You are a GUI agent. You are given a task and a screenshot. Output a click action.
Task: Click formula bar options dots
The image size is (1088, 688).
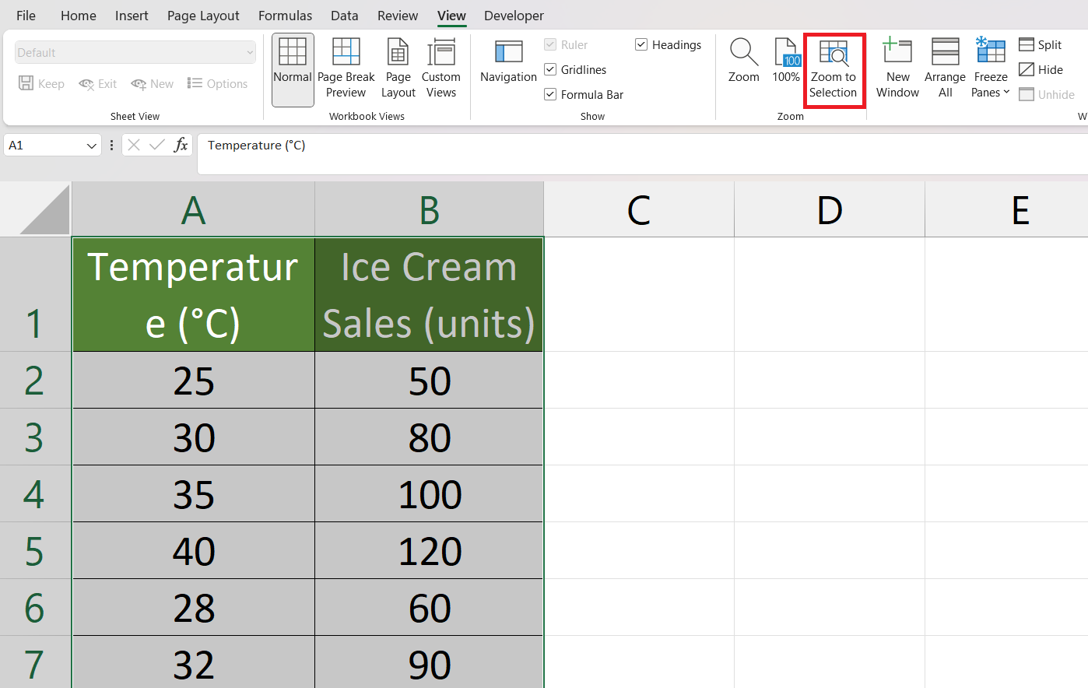112,145
